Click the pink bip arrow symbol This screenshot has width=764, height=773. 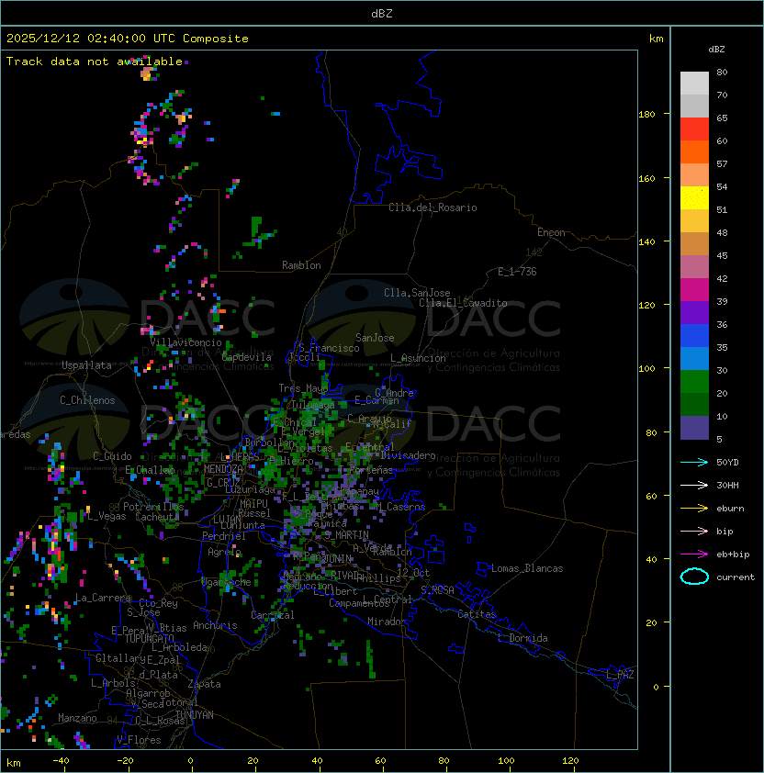click(694, 531)
